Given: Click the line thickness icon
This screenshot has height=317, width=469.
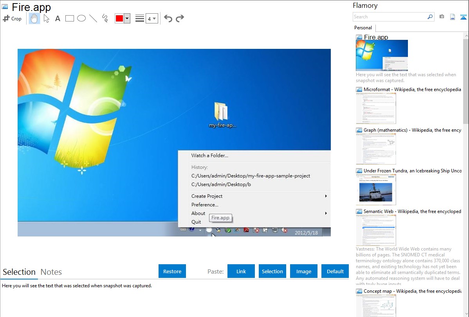Looking at the screenshot, I should 140,18.
